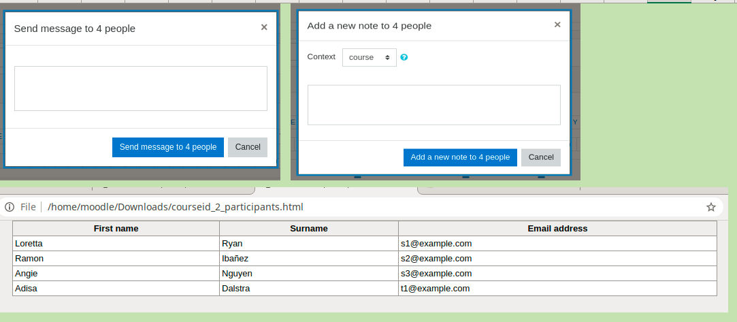Bookmark page with the star icon
The width and height of the screenshot is (737, 322).
(711, 207)
